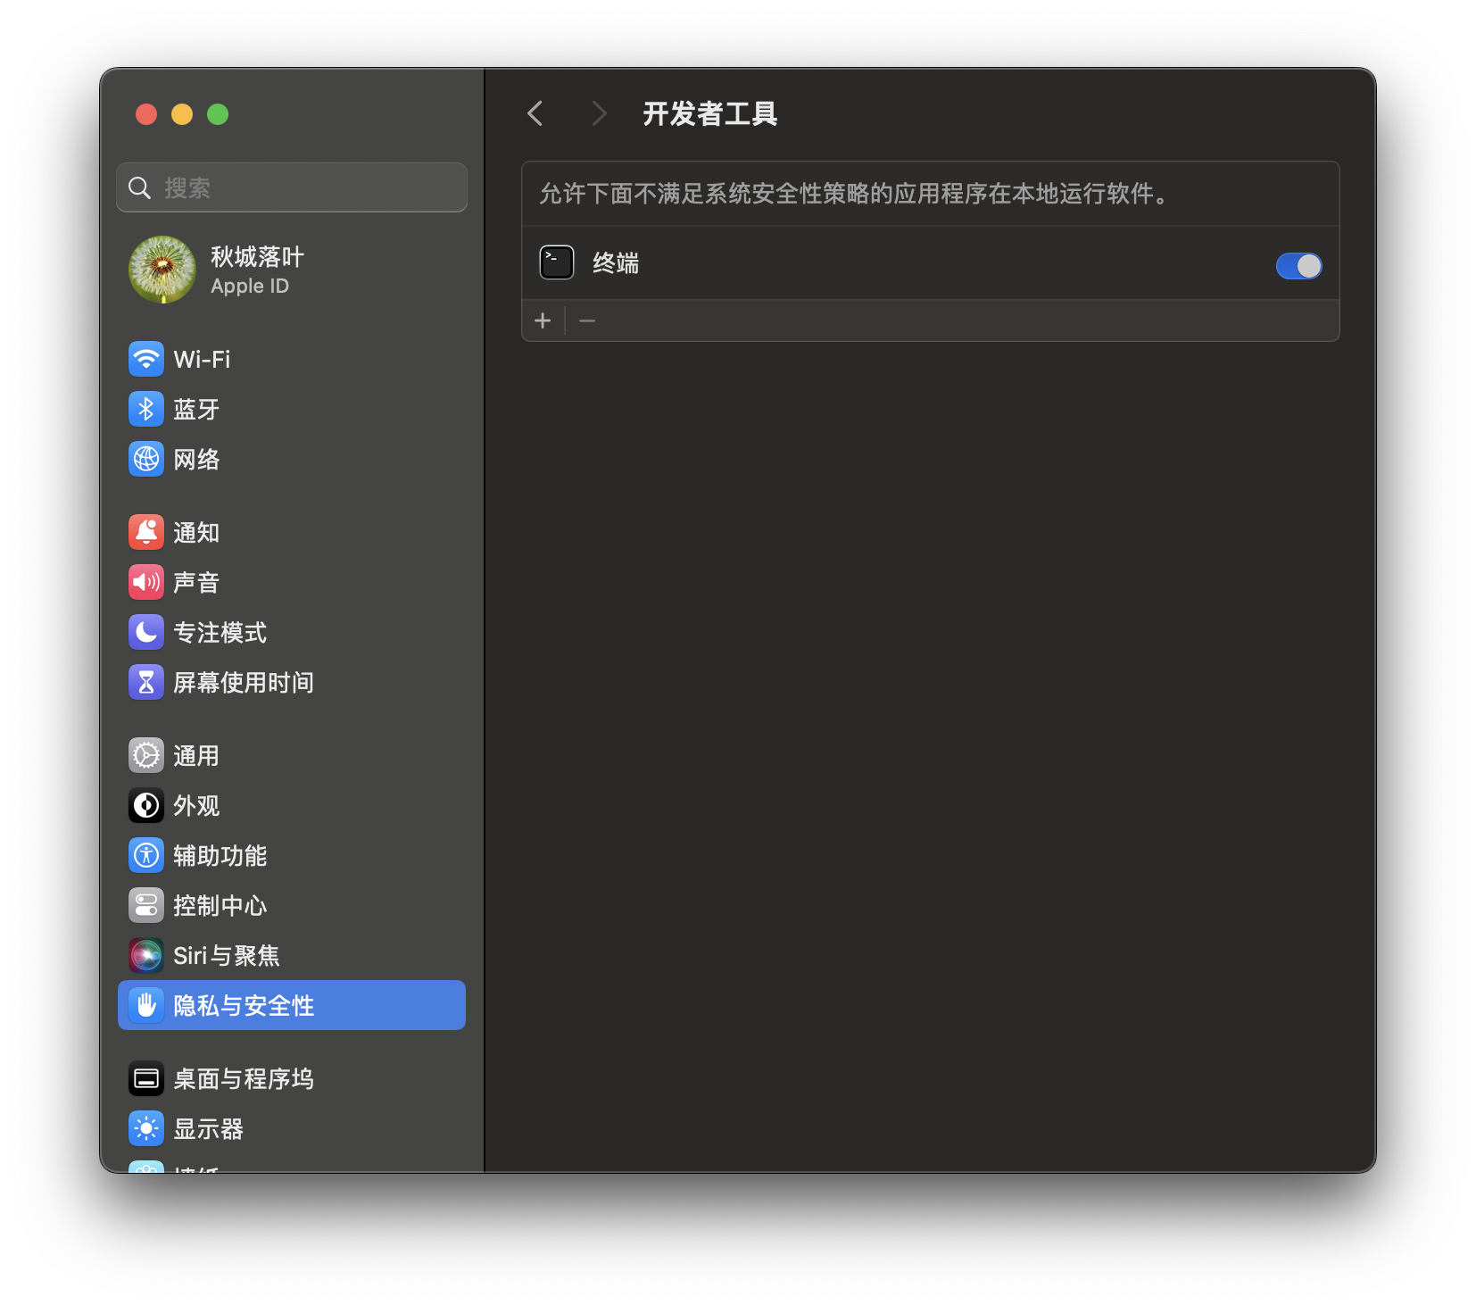The width and height of the screenshot is (1476, 1305).
Task: Click the 控制中心 switches icon
Action: pyautogui.click(x=146, y=905)
